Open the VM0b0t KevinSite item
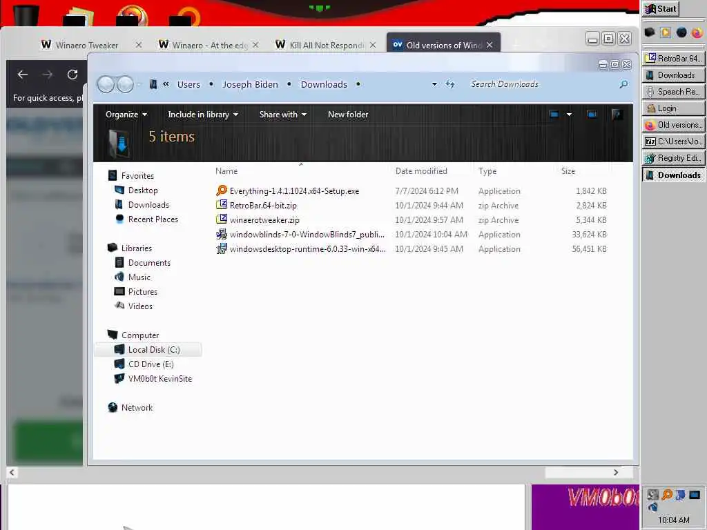Image resolution: width=707 pixels, height=530 pixels. [159, 379]
